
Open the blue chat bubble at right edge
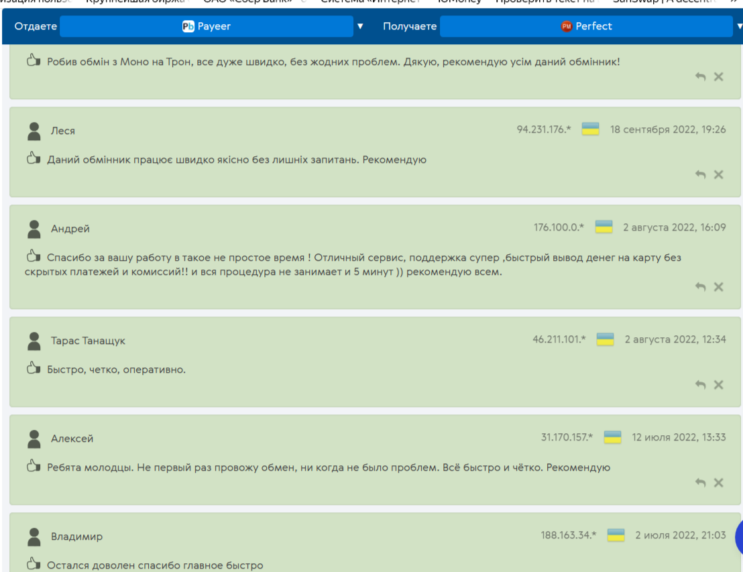739,536
